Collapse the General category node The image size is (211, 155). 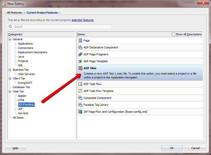click(x=10, y=39)
